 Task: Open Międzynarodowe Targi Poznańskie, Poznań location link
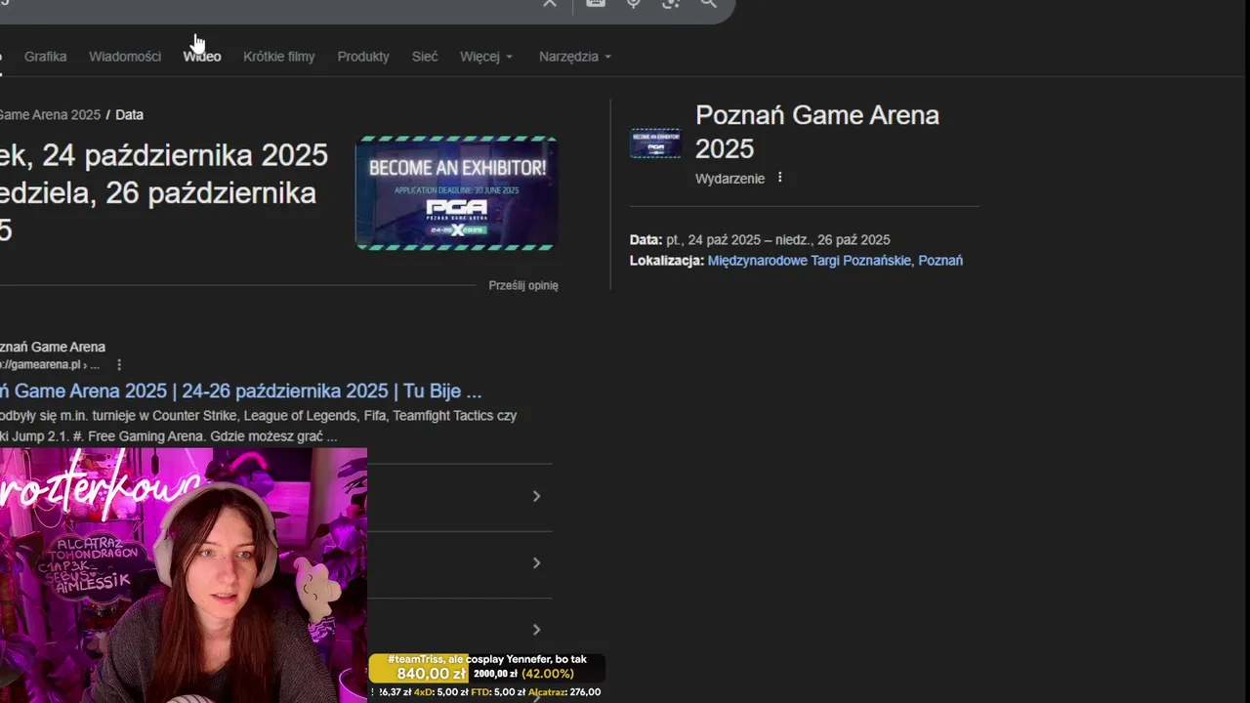(835, 261)
